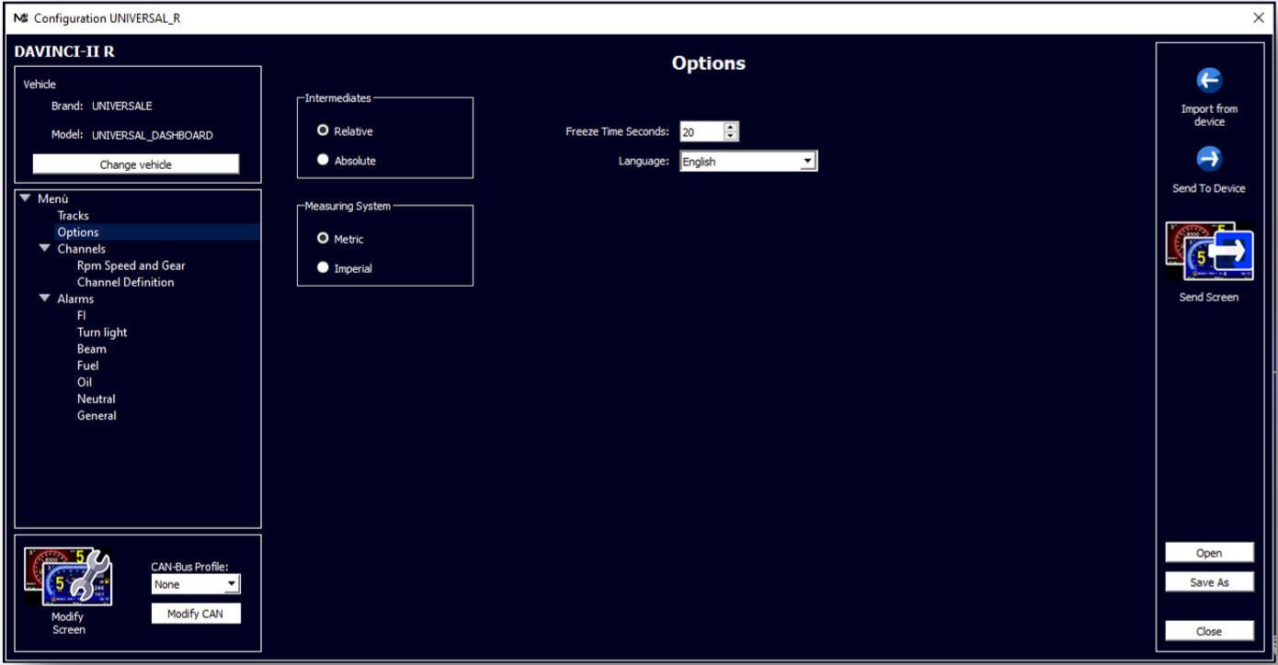1278x665 pixels.
Task: Open Tracks in the menu tree
Action: pyautogui.click(x=73, y=216)
